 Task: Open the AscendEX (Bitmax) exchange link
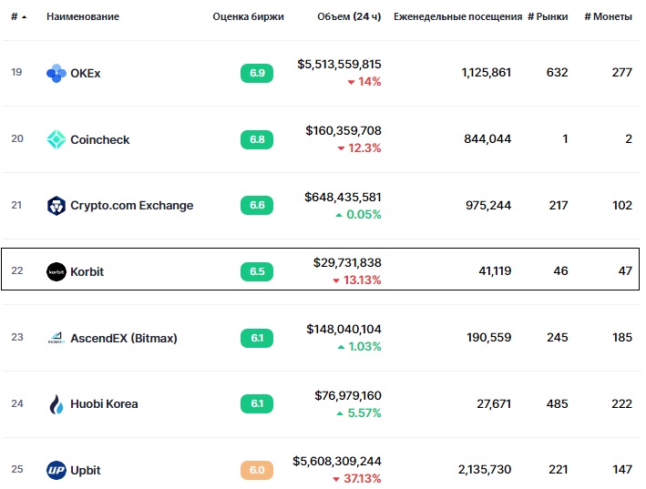click(124, 338)
